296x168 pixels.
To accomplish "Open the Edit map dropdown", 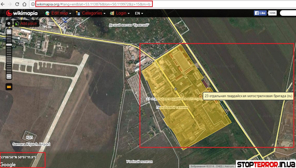I will point(60,13).
